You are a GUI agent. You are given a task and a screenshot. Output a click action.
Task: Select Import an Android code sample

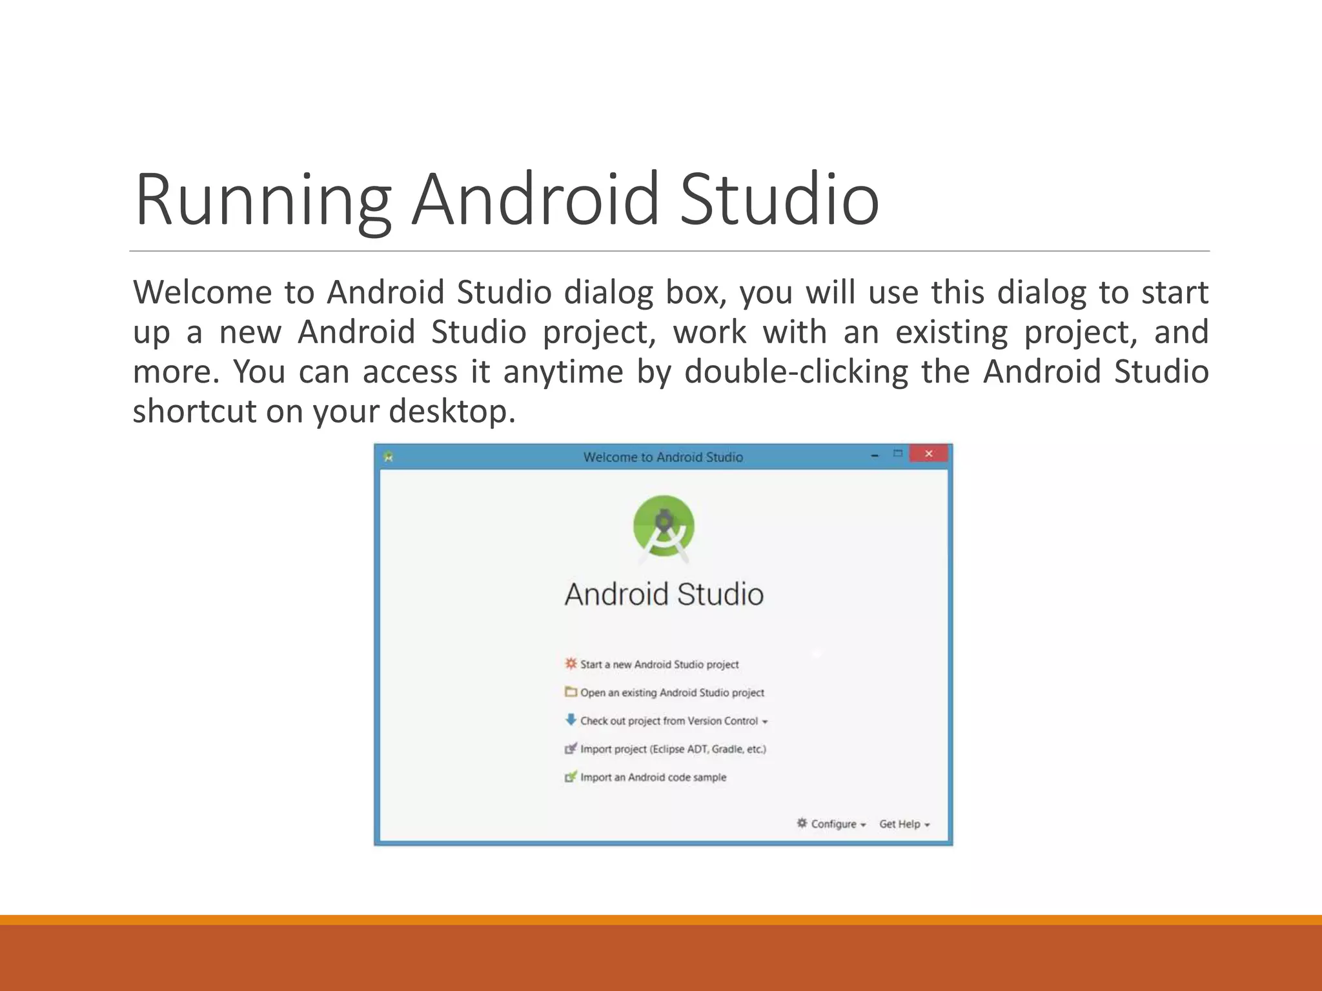pos(653,777)
